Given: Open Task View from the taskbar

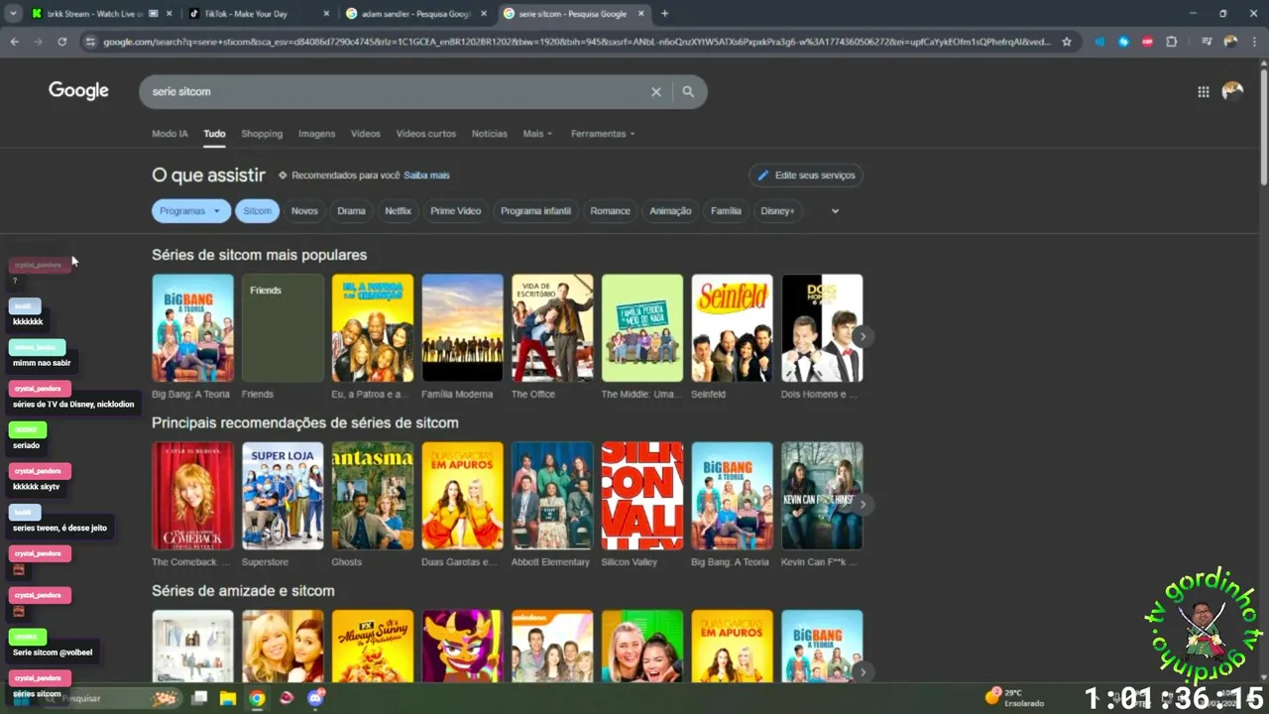Looking at the screenshot, I should 199,698.
